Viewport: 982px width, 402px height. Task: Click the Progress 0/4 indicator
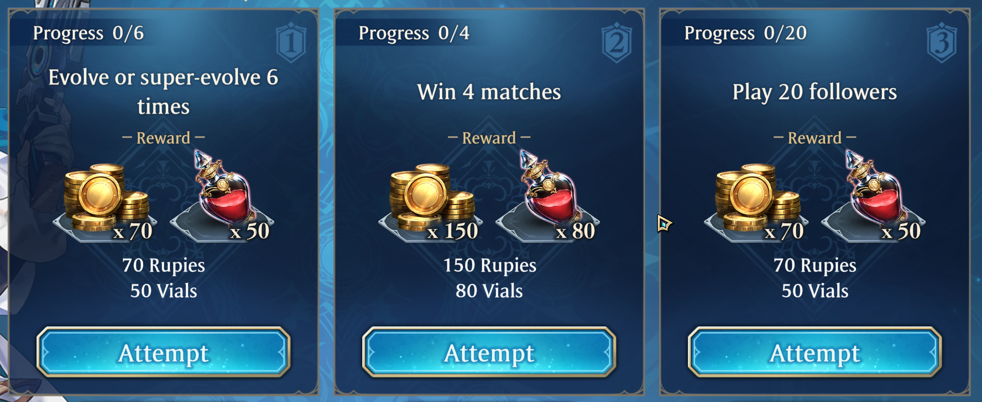click(x=414, y=33)
